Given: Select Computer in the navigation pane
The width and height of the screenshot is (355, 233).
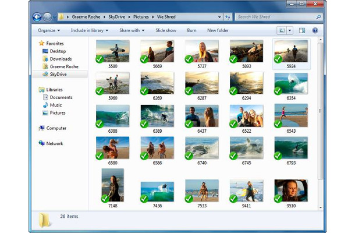Looking at the screenshot, I should pos(56,128).
